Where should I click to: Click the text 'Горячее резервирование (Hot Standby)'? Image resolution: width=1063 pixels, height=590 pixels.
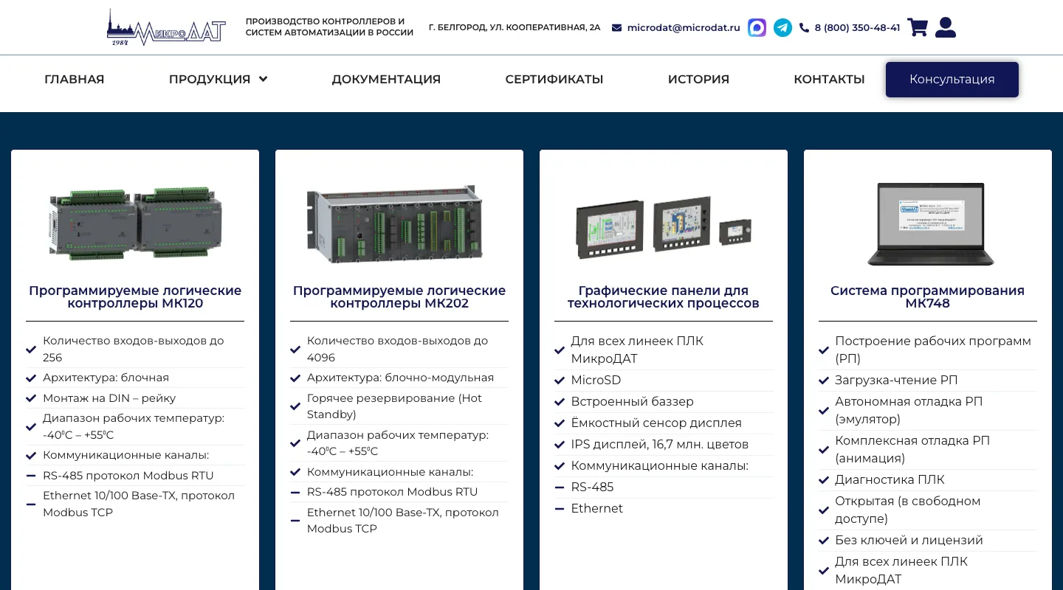[394, 406]
